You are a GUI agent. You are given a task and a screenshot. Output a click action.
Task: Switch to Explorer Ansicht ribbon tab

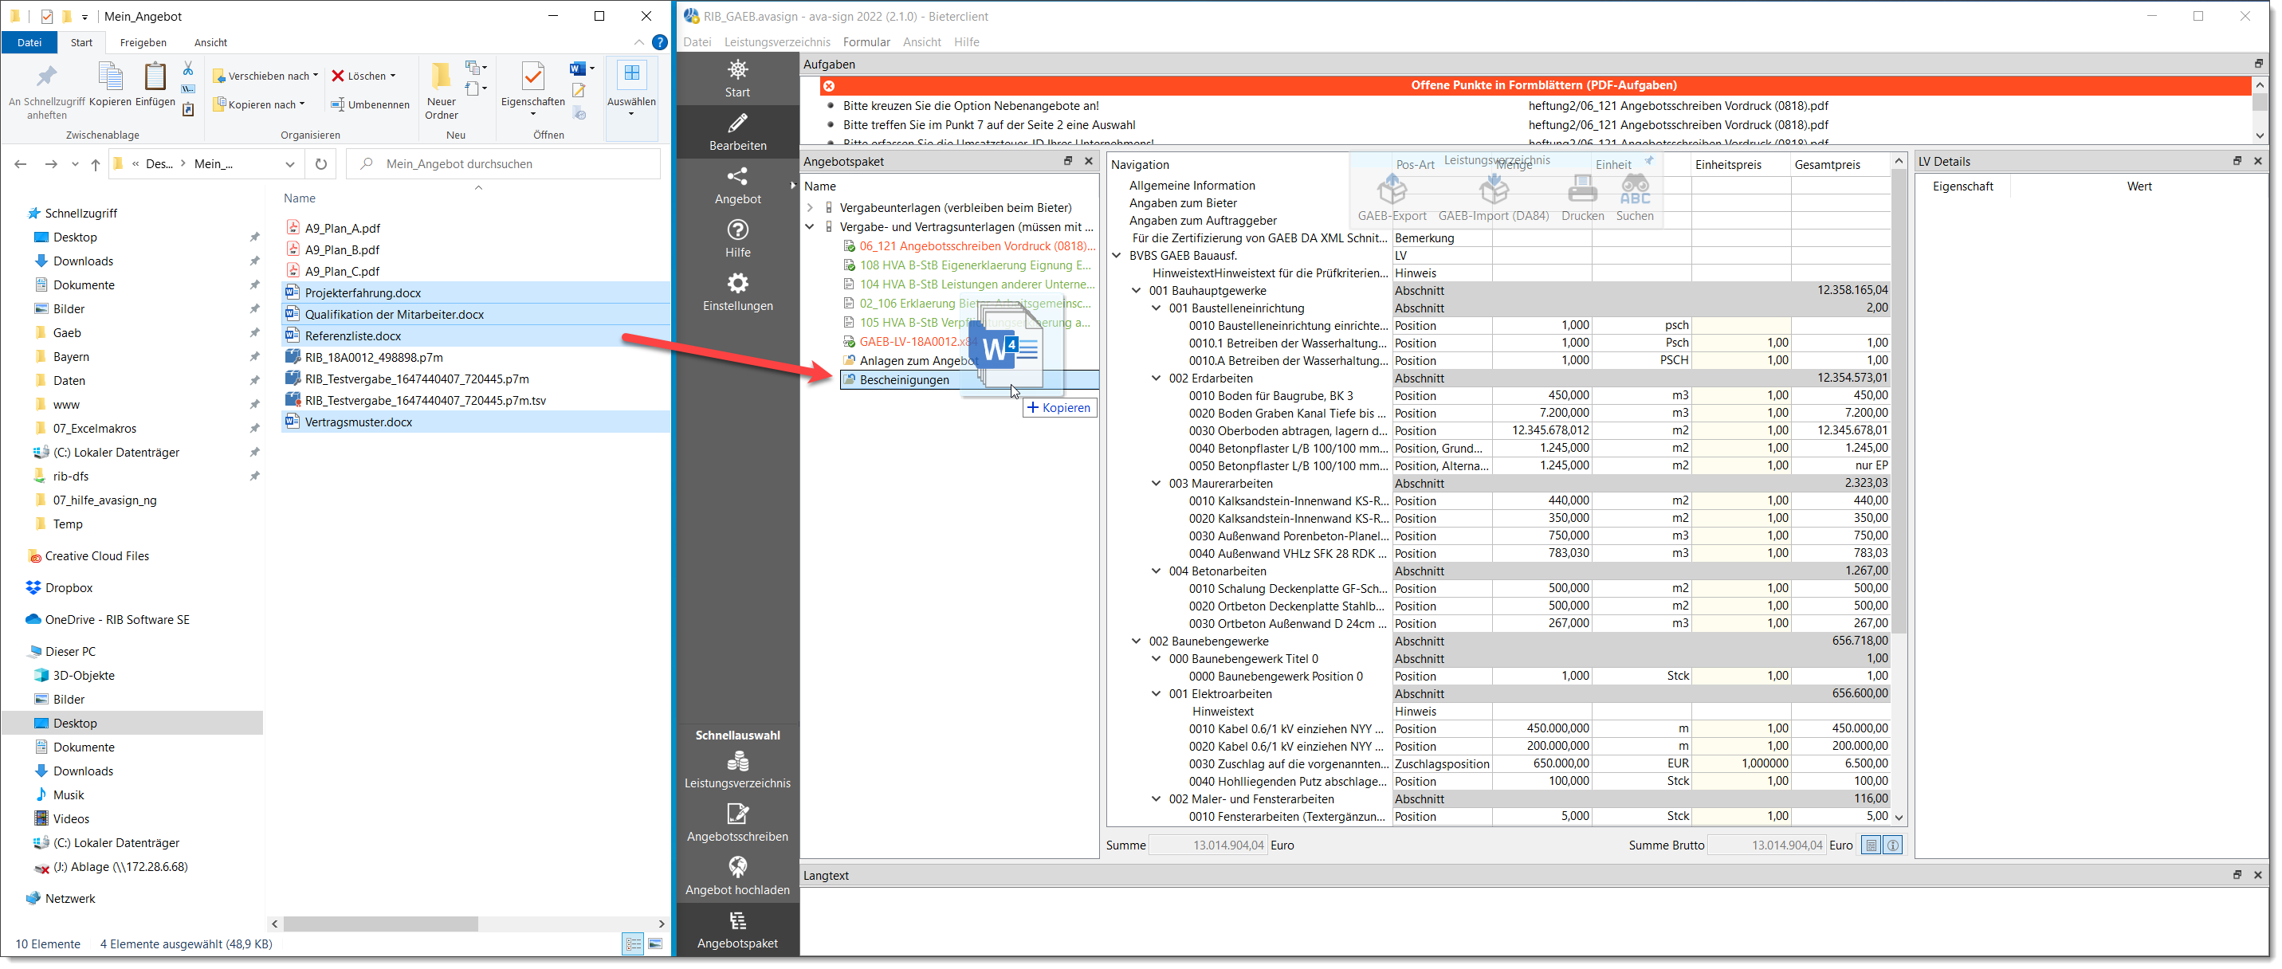coord(210,42)
